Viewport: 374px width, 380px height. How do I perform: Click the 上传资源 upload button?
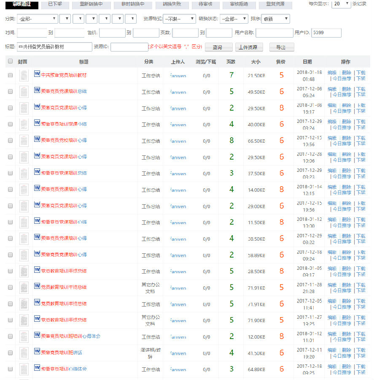tap(249, 47)
